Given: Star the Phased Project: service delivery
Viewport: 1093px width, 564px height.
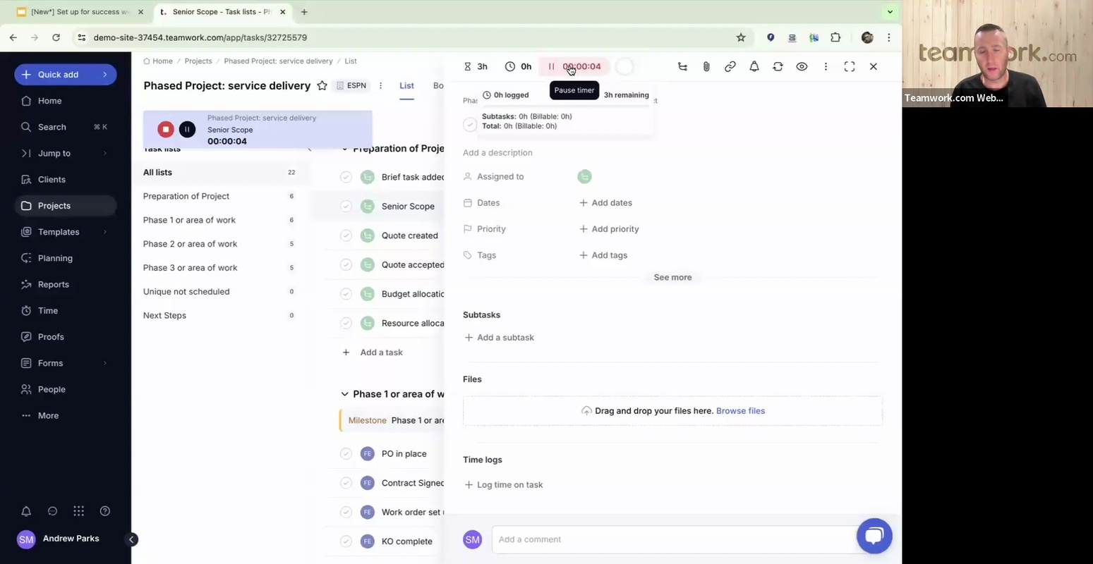Looking at the screenshot, I should point(322,85).
